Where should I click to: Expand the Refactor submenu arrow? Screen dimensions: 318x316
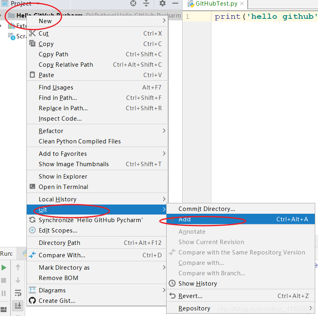[164, 131]
